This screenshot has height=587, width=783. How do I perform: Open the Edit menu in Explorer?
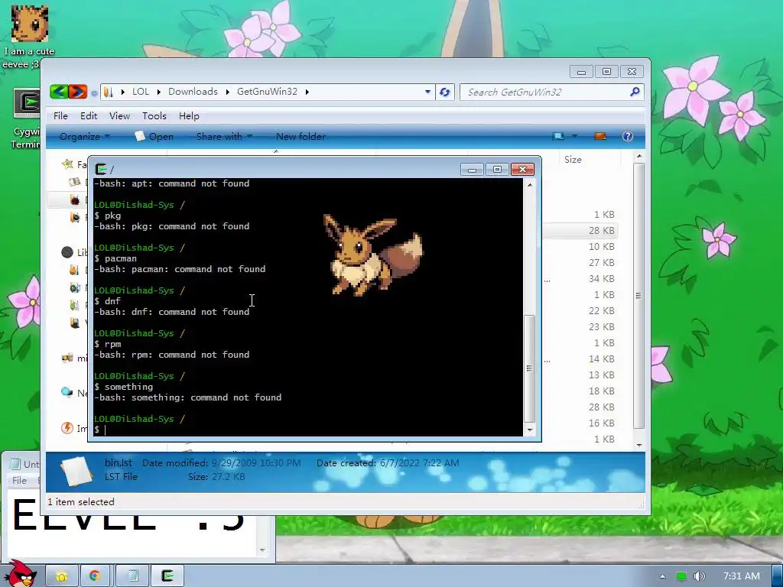coord(89,116)
